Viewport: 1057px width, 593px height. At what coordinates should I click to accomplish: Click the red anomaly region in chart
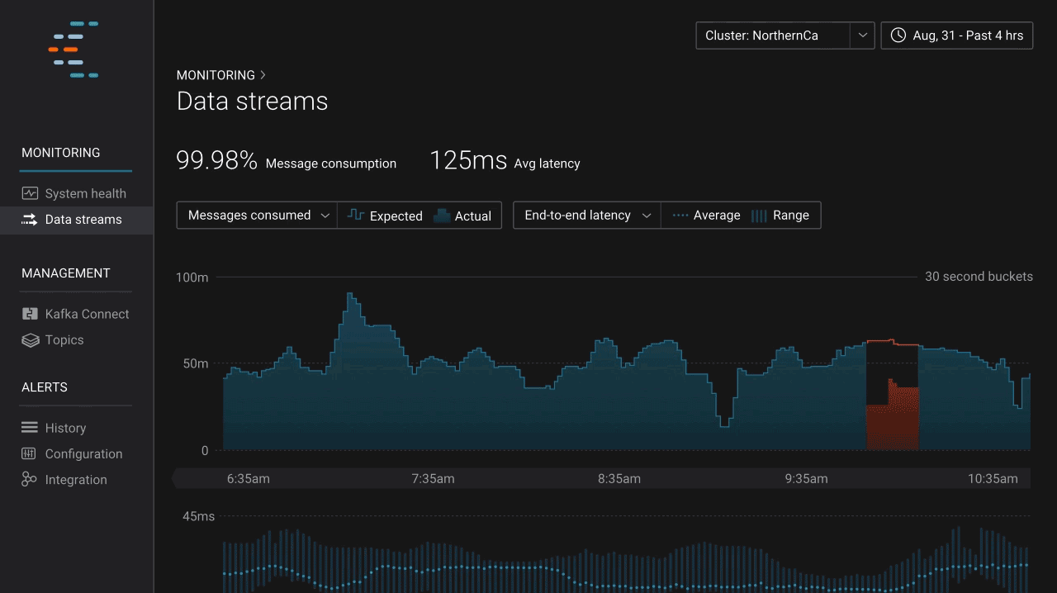coord(892,417)
